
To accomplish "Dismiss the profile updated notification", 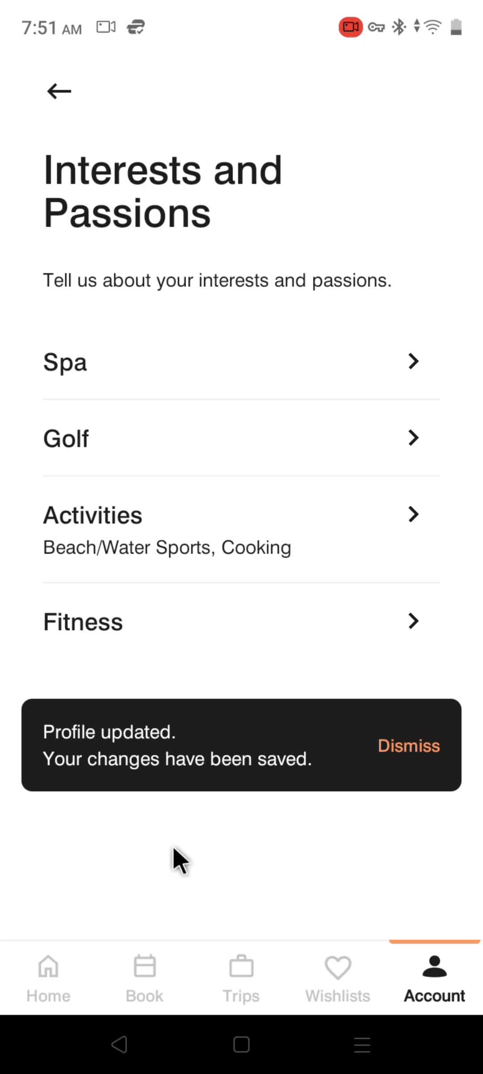I will pyautogui.click(x=409, y=746).
